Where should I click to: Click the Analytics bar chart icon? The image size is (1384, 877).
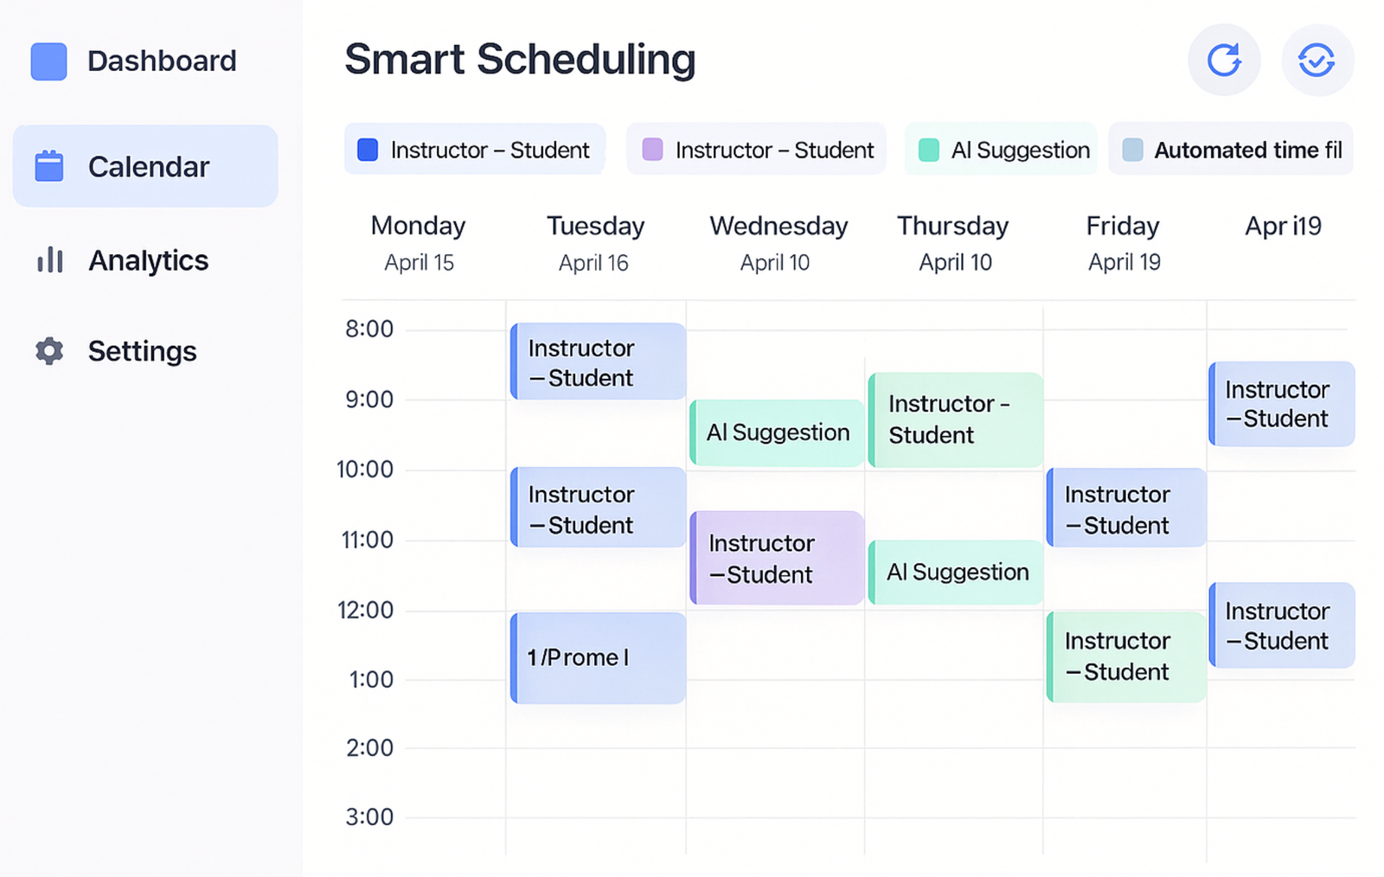[50, 259]
